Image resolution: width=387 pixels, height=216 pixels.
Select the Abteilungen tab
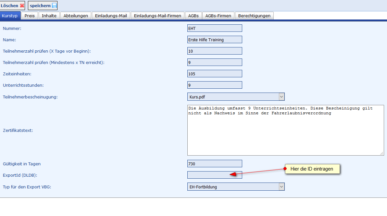pyautogui.click(x=76, y=16)
